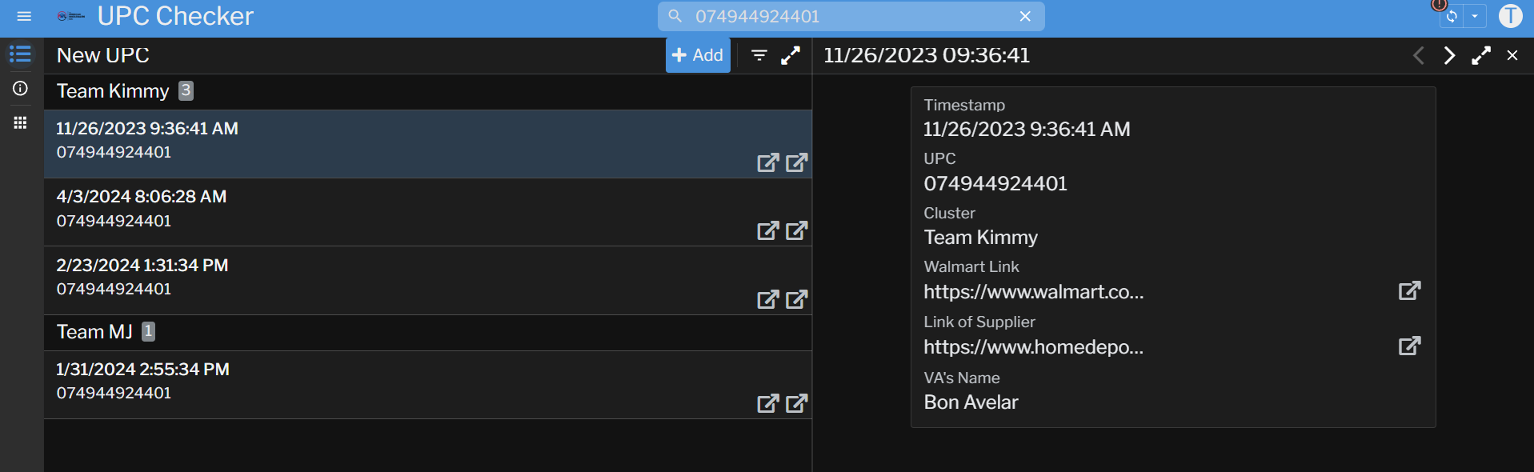
Task: Click the sync refresh icon
Action: tap(1451, 16)
